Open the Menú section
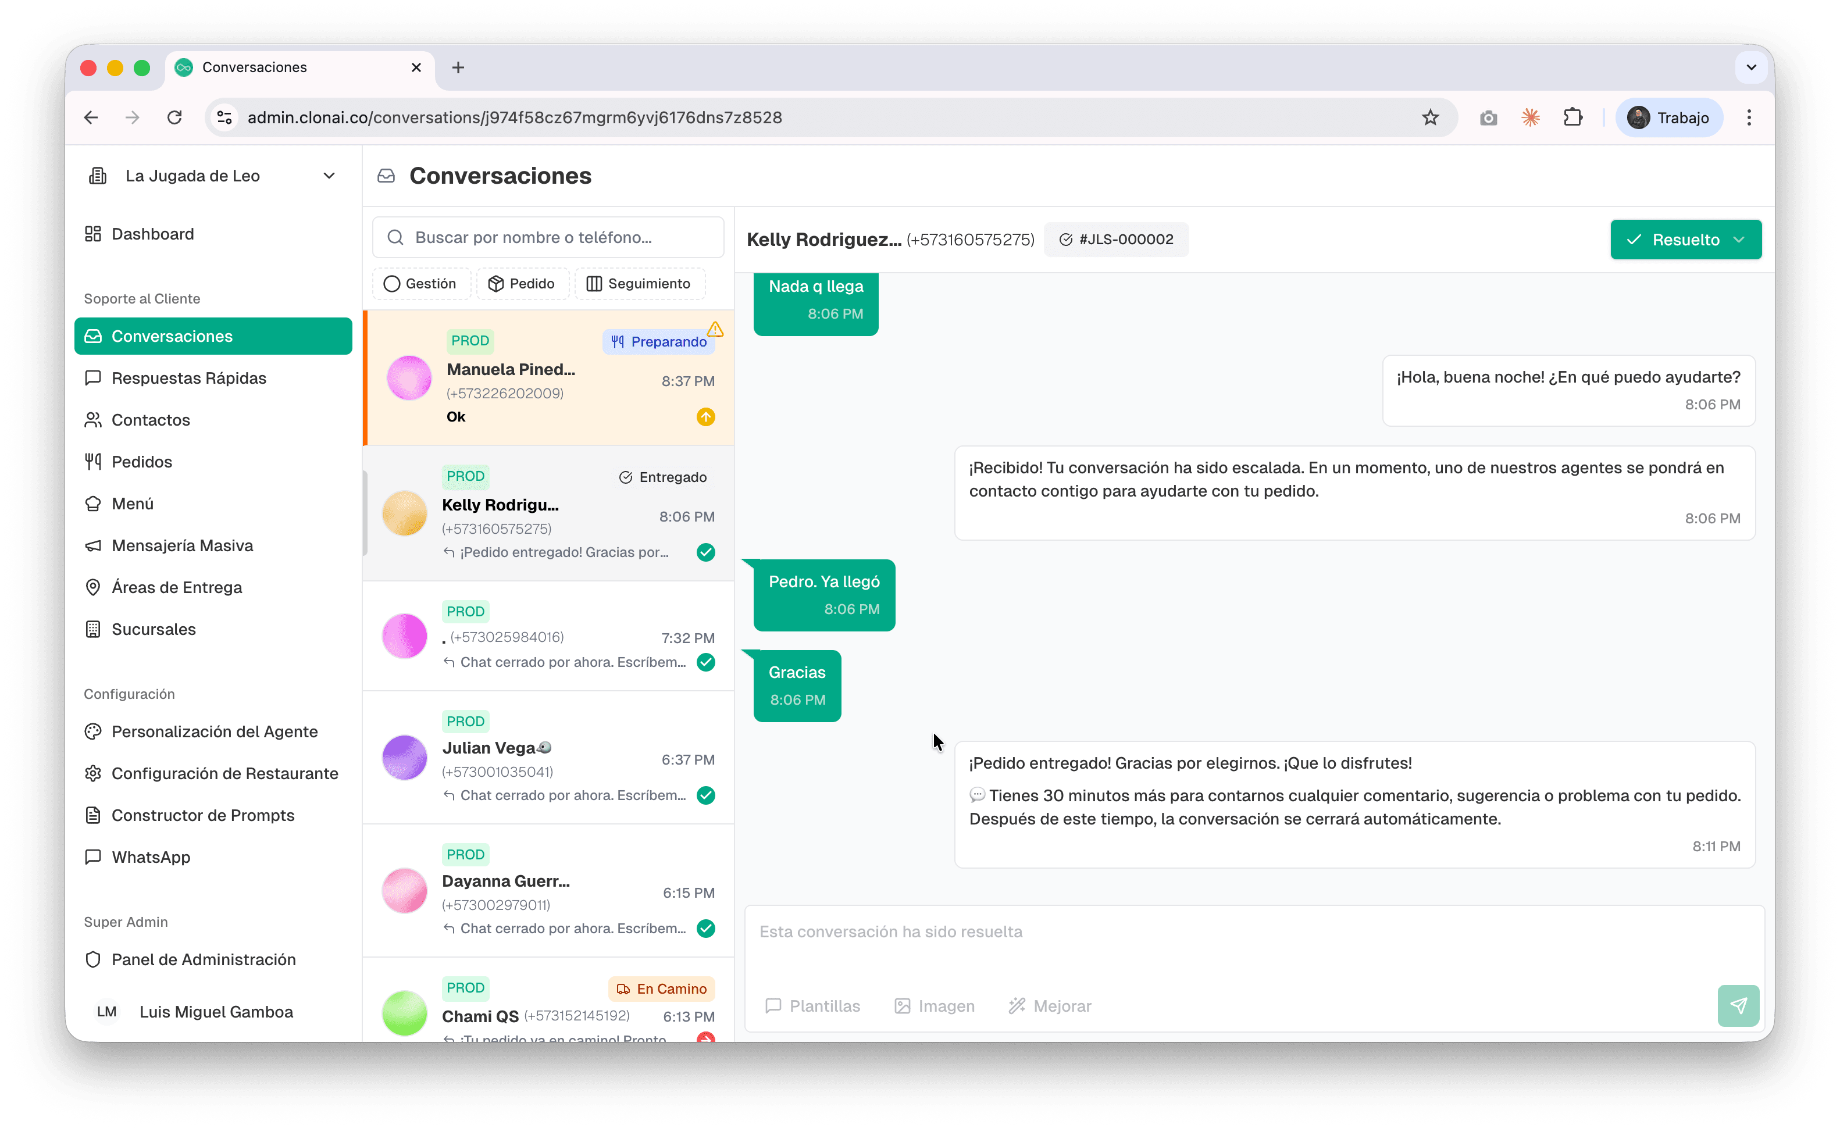 pos(213,503)
